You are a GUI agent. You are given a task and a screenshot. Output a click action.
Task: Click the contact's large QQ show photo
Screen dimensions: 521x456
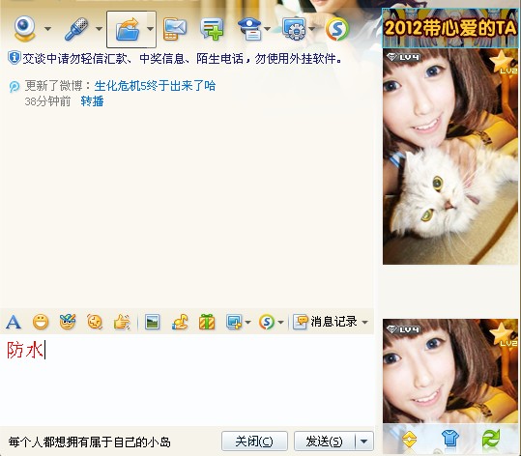(450, 157)
